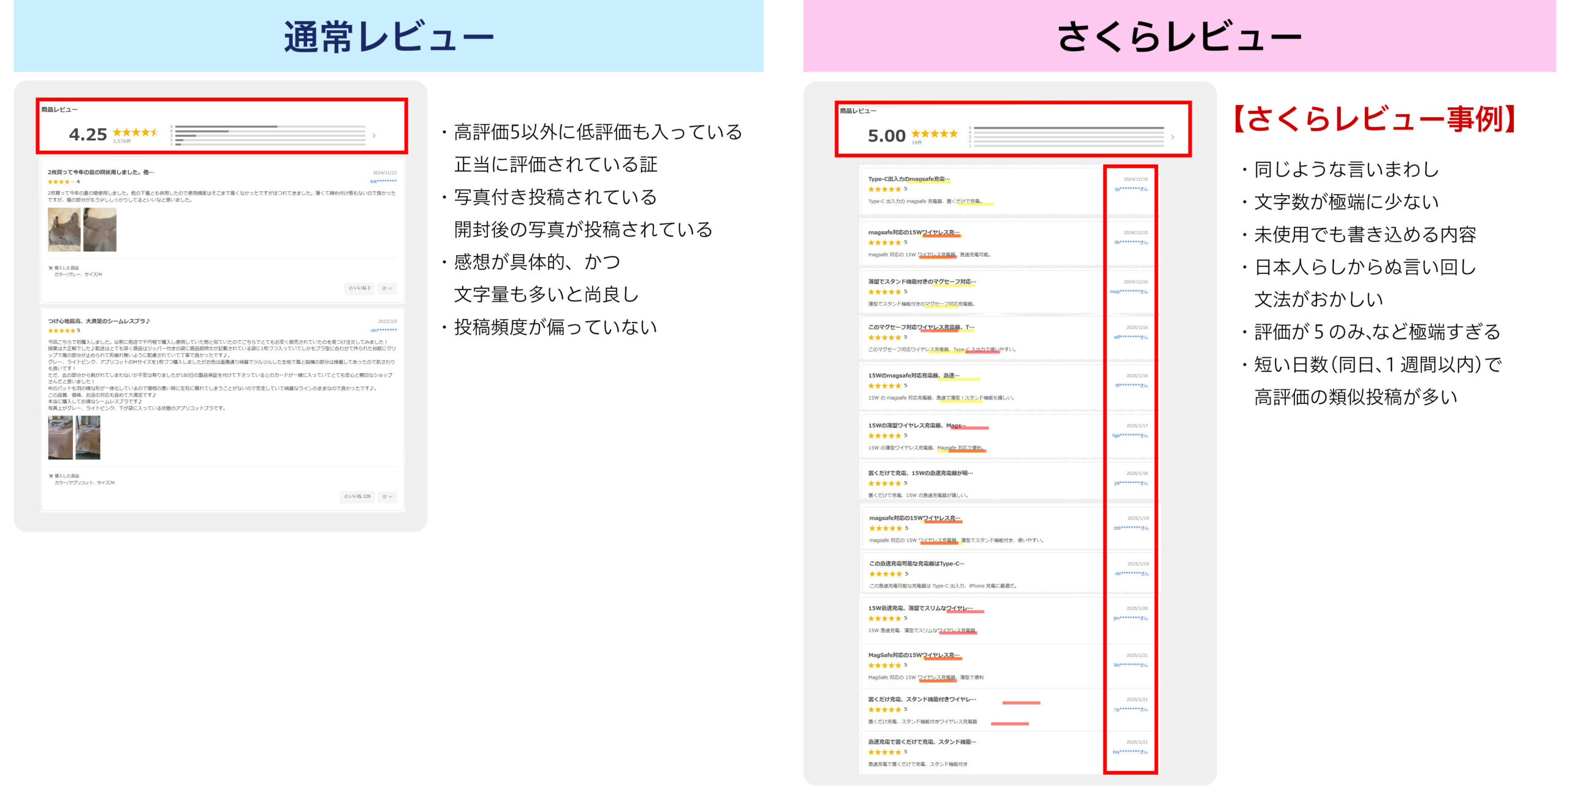Click cart icon in first review's purchased item
The image size is (1569, 803).
51,268
